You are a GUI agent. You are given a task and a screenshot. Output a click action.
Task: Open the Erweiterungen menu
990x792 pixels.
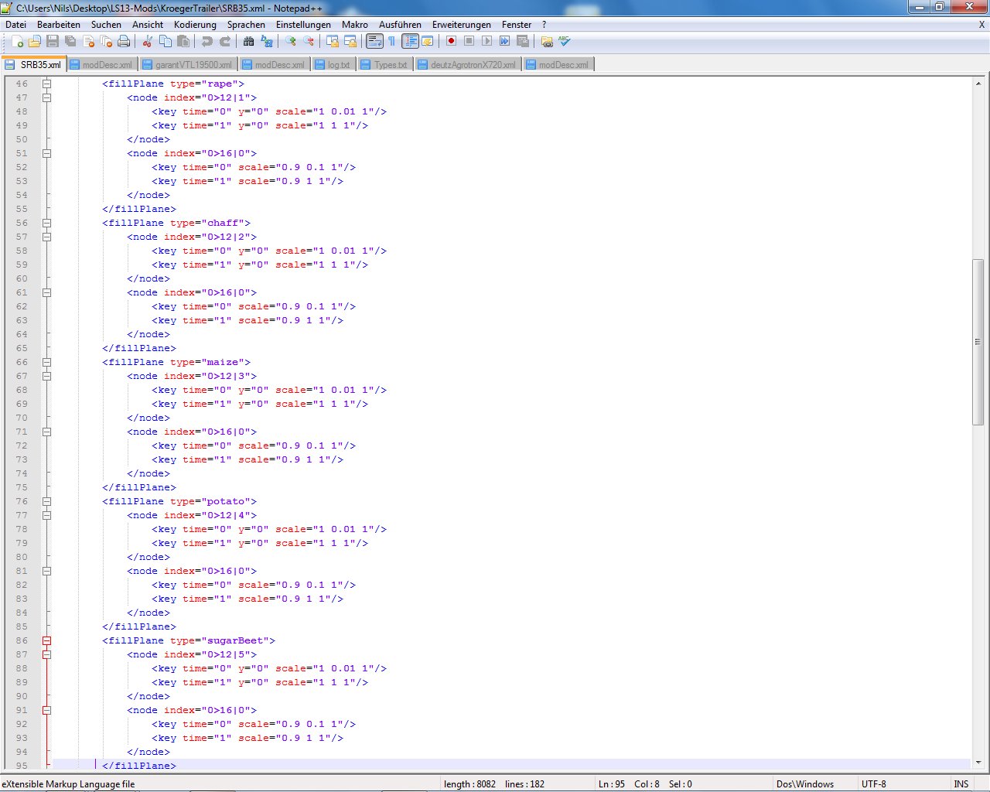pos(461,25)
